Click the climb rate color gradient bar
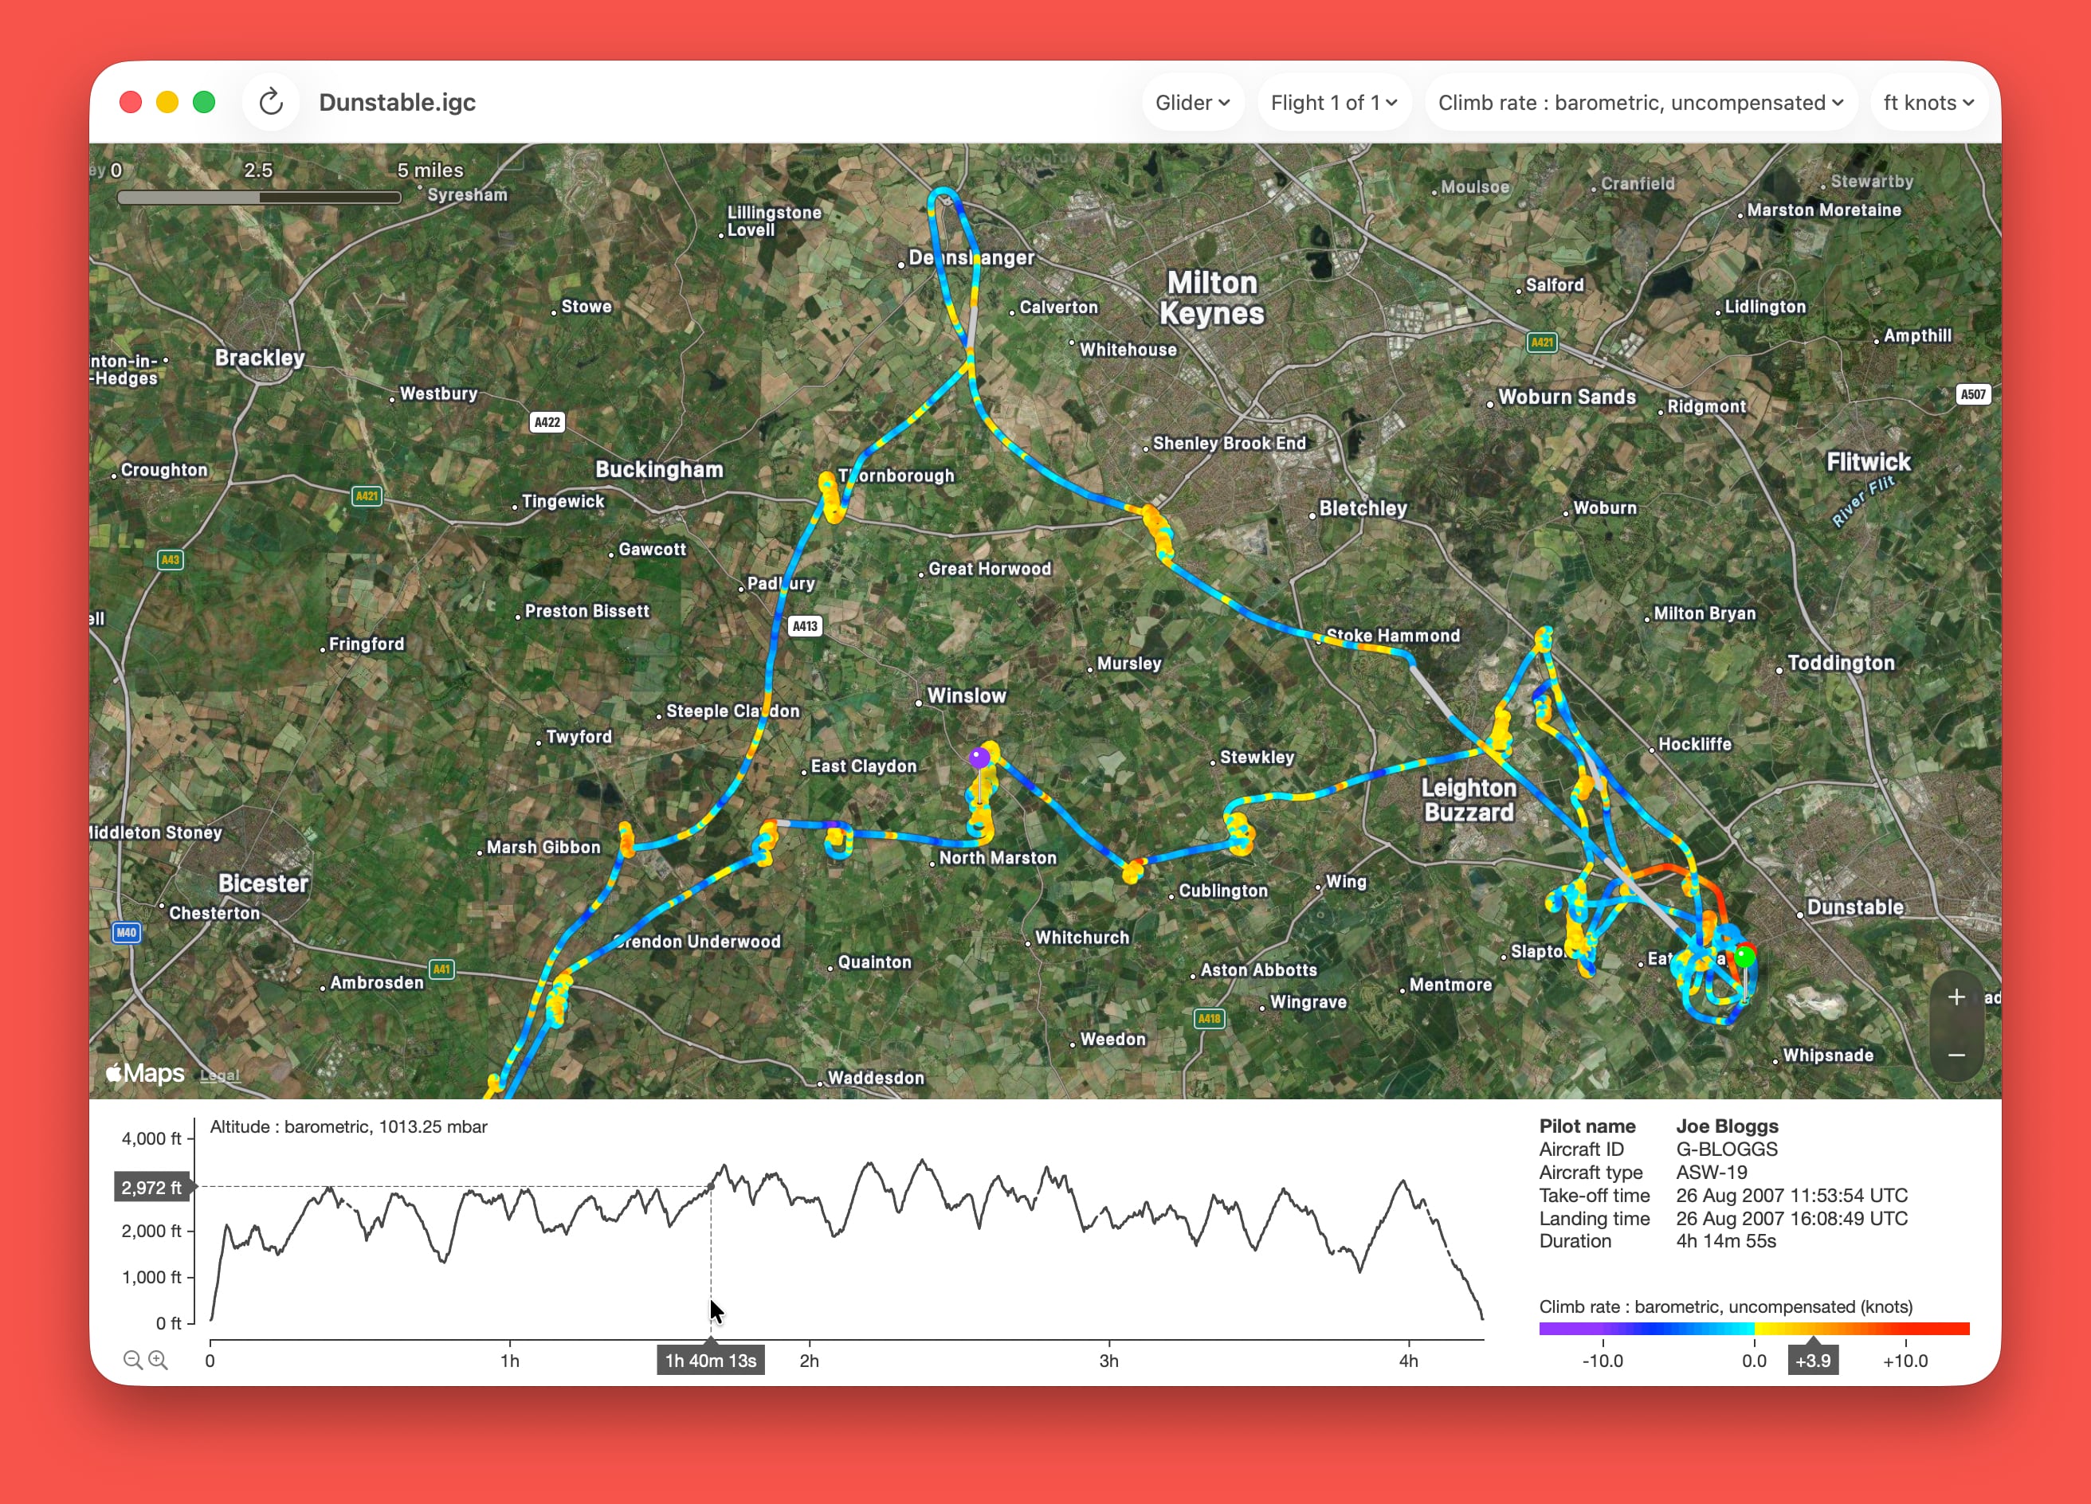Viewport: 2091px width, 1504px height. (x=1754, y=1329)
